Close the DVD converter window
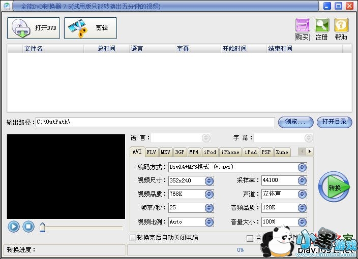This screenshot has width=358, height=259. (349, 6)
